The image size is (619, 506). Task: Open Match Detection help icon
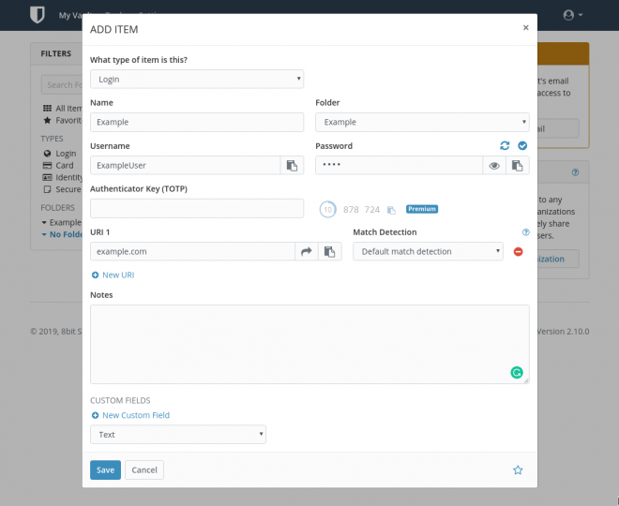pyautogui.click(x=525, y=231)
